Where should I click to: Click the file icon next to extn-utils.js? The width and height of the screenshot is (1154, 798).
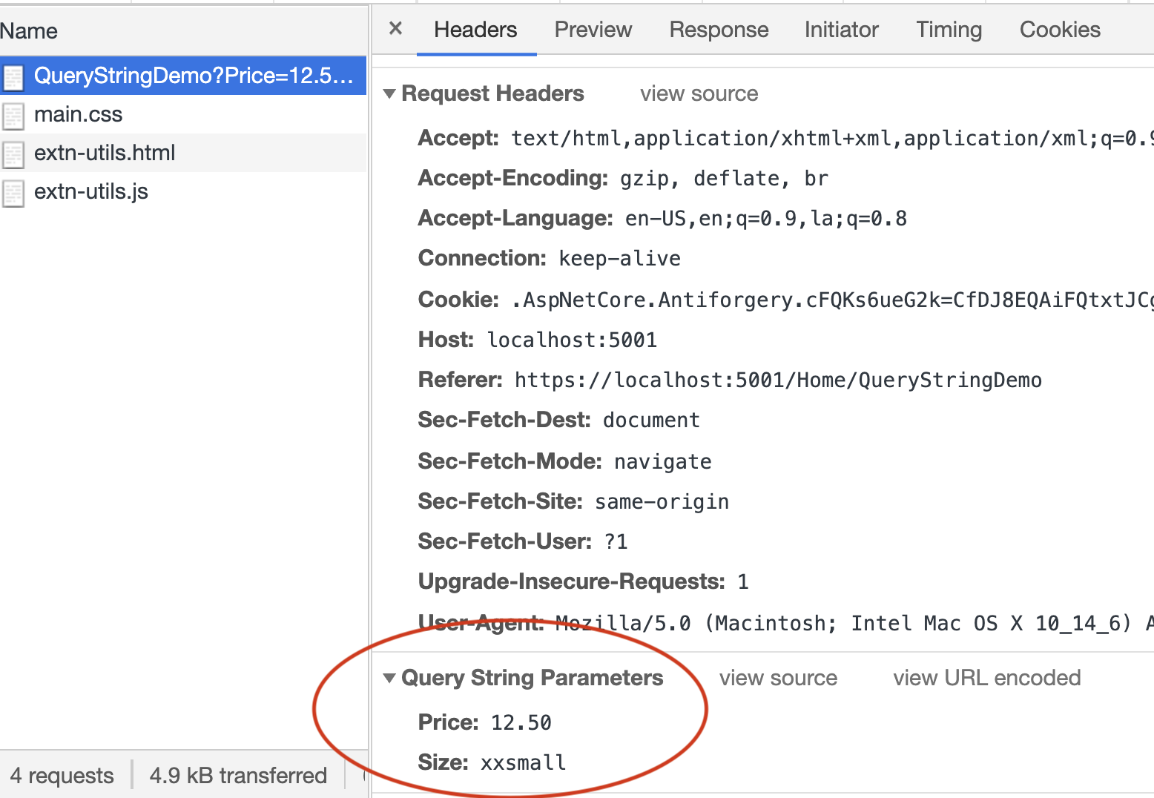click(13, 192)
